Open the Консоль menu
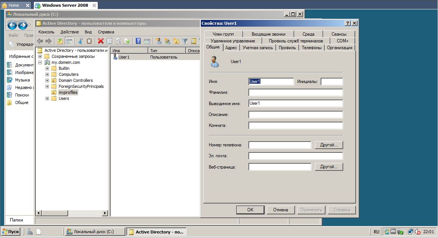The image size is (438, 238). pyautogui.click(x=46, y=32)
